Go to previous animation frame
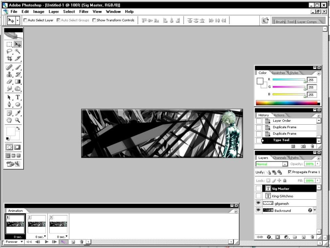 [x=38, y=242]
